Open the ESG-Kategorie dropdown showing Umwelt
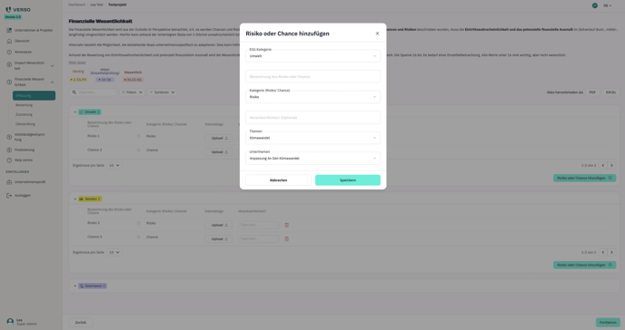The height and width of the screenshot is (330, 625). tap(312, 56)
